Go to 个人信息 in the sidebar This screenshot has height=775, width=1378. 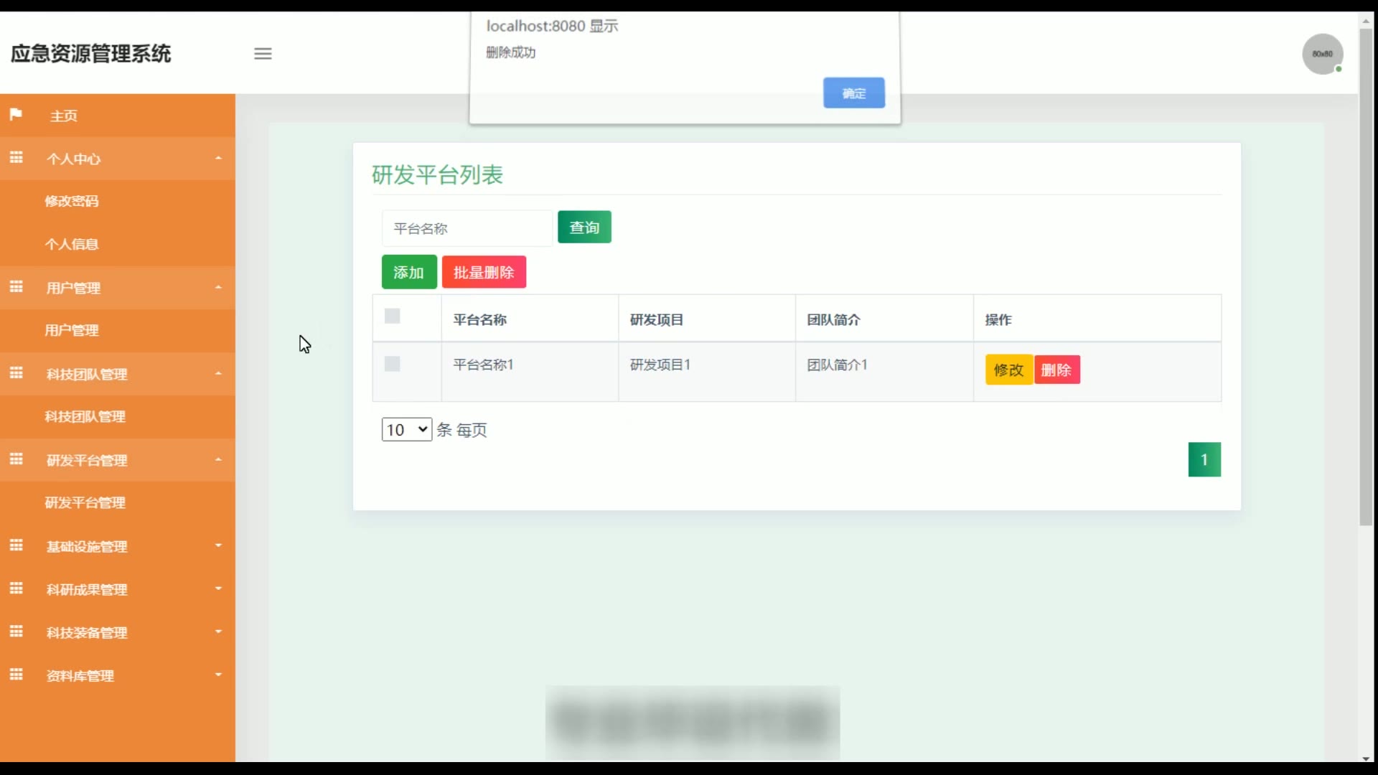coord(72,245)
